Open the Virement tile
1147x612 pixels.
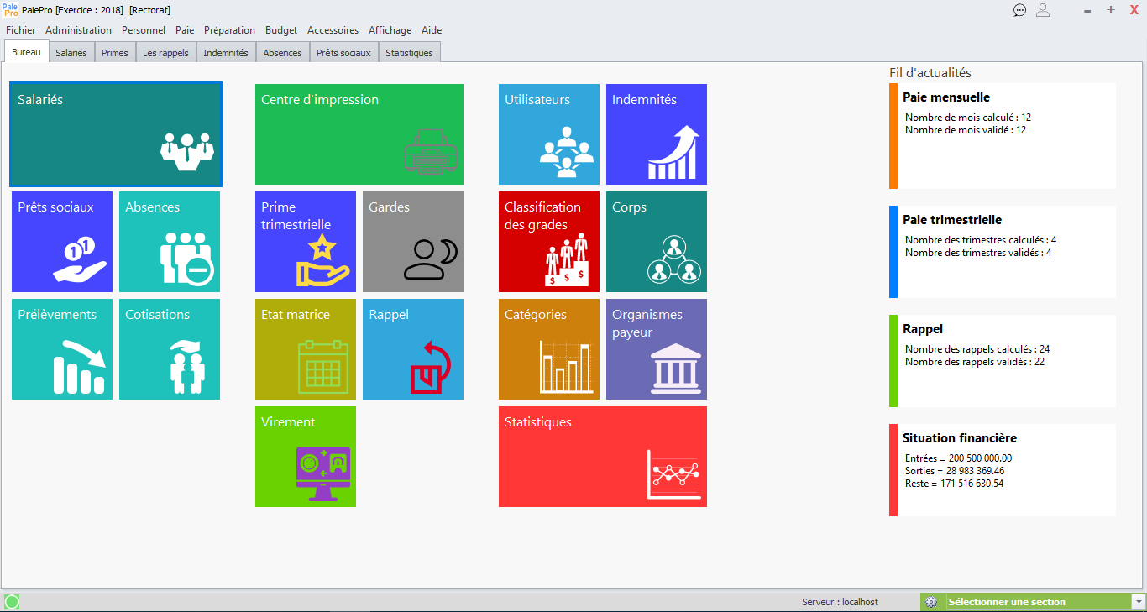306,457
